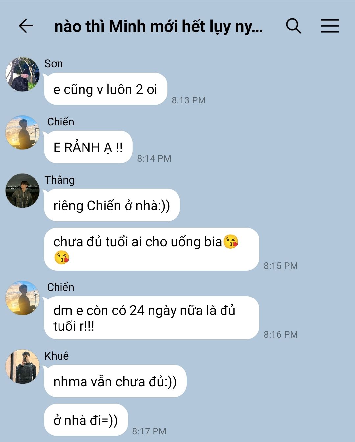Tap Chiến's avatar beside the '24 ngày' message

[x=22, y=298]
